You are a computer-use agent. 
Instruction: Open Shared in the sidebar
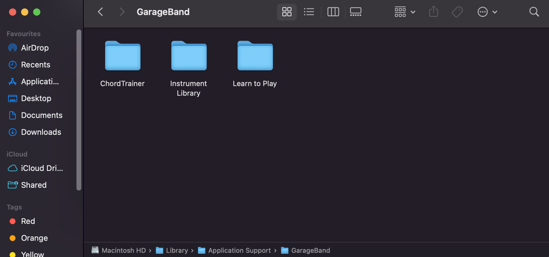(x=34, y=185)
